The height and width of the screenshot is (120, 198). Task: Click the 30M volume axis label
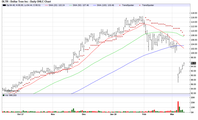click(193, 97)
